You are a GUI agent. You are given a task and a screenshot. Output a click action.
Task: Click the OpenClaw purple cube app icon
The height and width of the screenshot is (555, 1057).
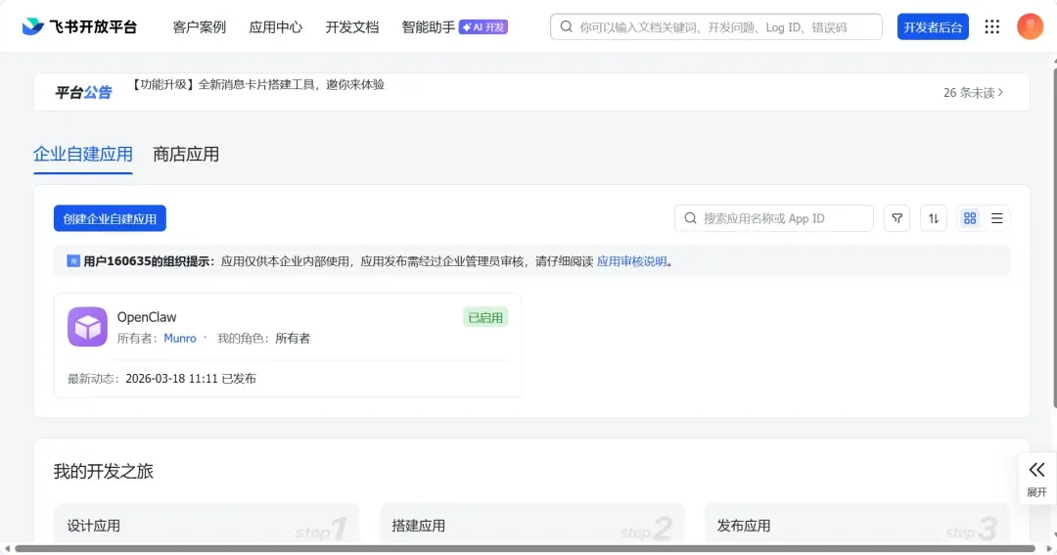(x=87, y=327)
